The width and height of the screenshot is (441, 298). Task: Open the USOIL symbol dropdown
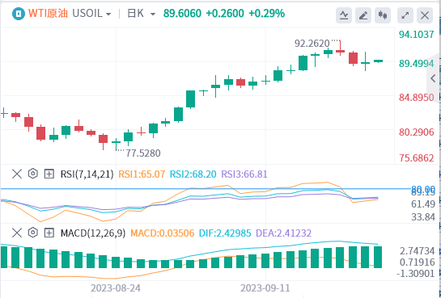tap(91, 14)
